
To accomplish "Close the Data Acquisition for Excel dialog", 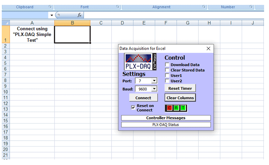I will [208, 48].
